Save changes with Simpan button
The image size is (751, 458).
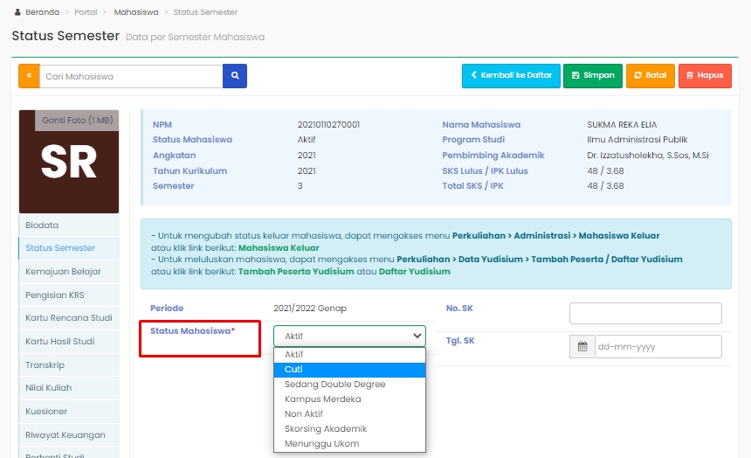593,76
